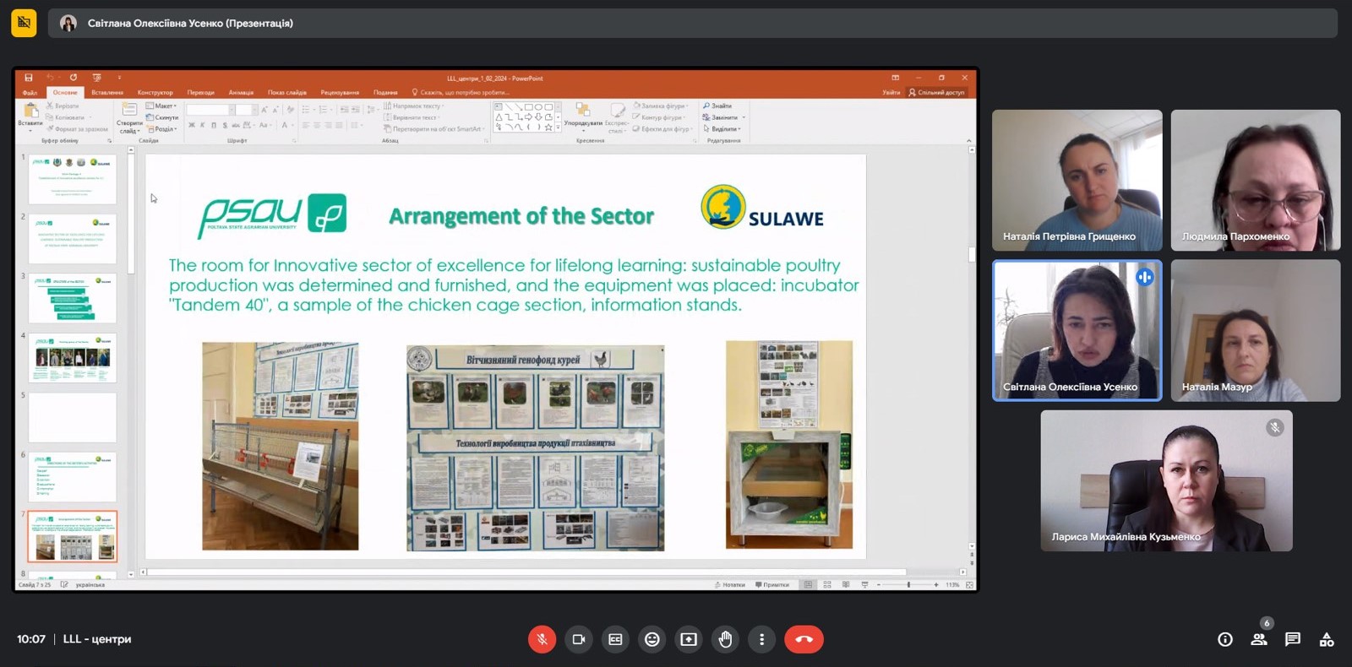Open the activities icon in Meet
Image resolution: width=1352 pixels, height=667 pixels.
(x=1327, y=639)
